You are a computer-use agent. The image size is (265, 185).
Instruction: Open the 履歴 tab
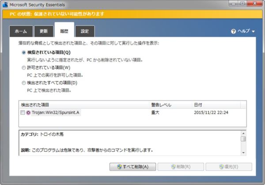coord(64,30)
